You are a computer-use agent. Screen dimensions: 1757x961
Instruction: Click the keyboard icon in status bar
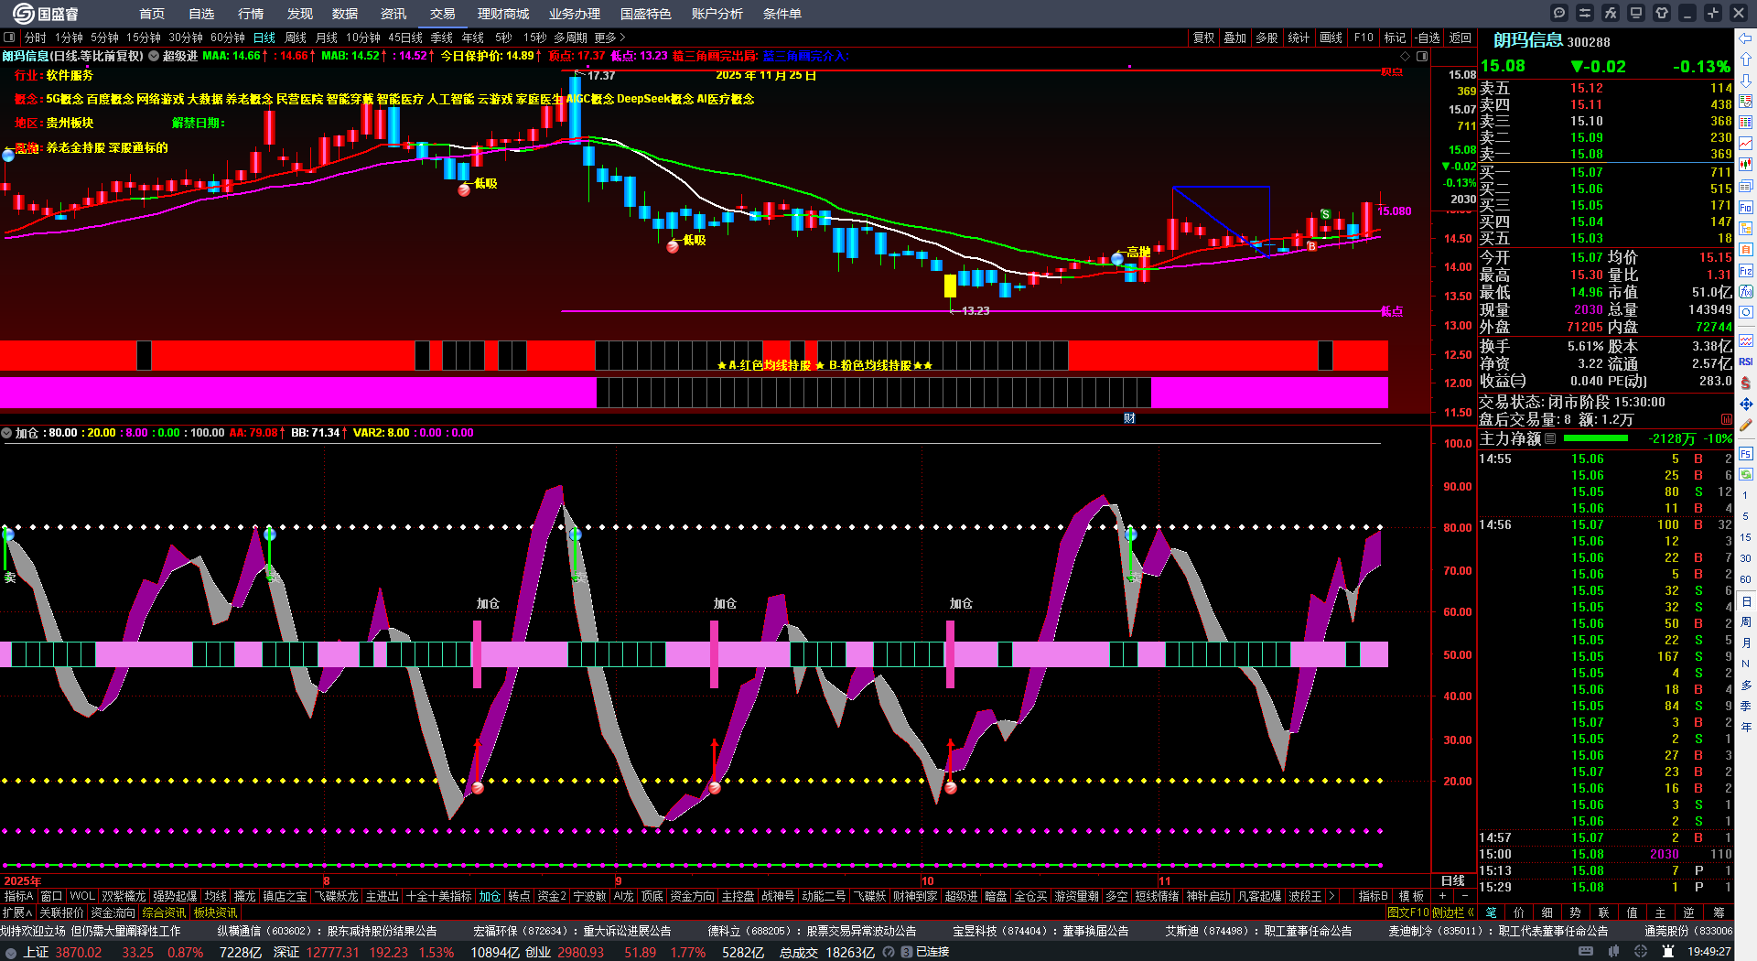pos(1586,952)
